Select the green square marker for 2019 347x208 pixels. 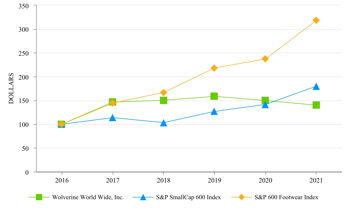click(x=214, y=96)
